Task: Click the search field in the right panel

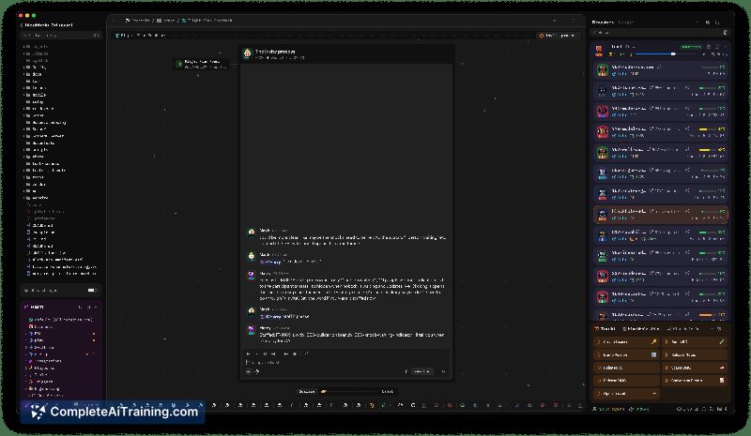Action: coord(656,33)
